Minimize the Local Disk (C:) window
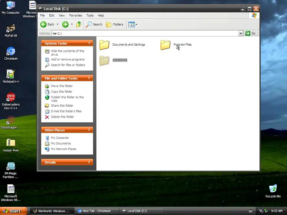 tap(243, 9)
